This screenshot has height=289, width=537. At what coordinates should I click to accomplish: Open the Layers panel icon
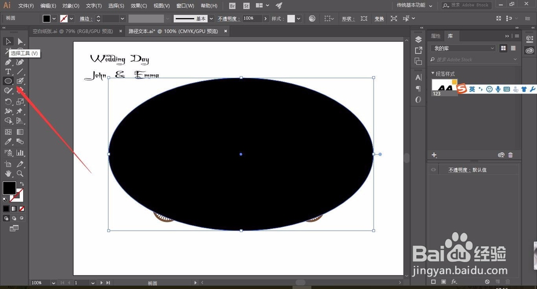pos(418,39)
